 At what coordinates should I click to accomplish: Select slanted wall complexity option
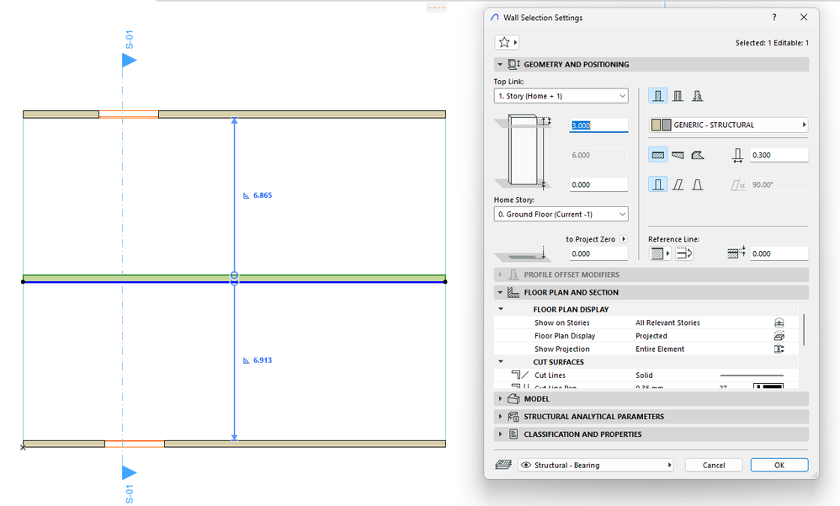678,184
